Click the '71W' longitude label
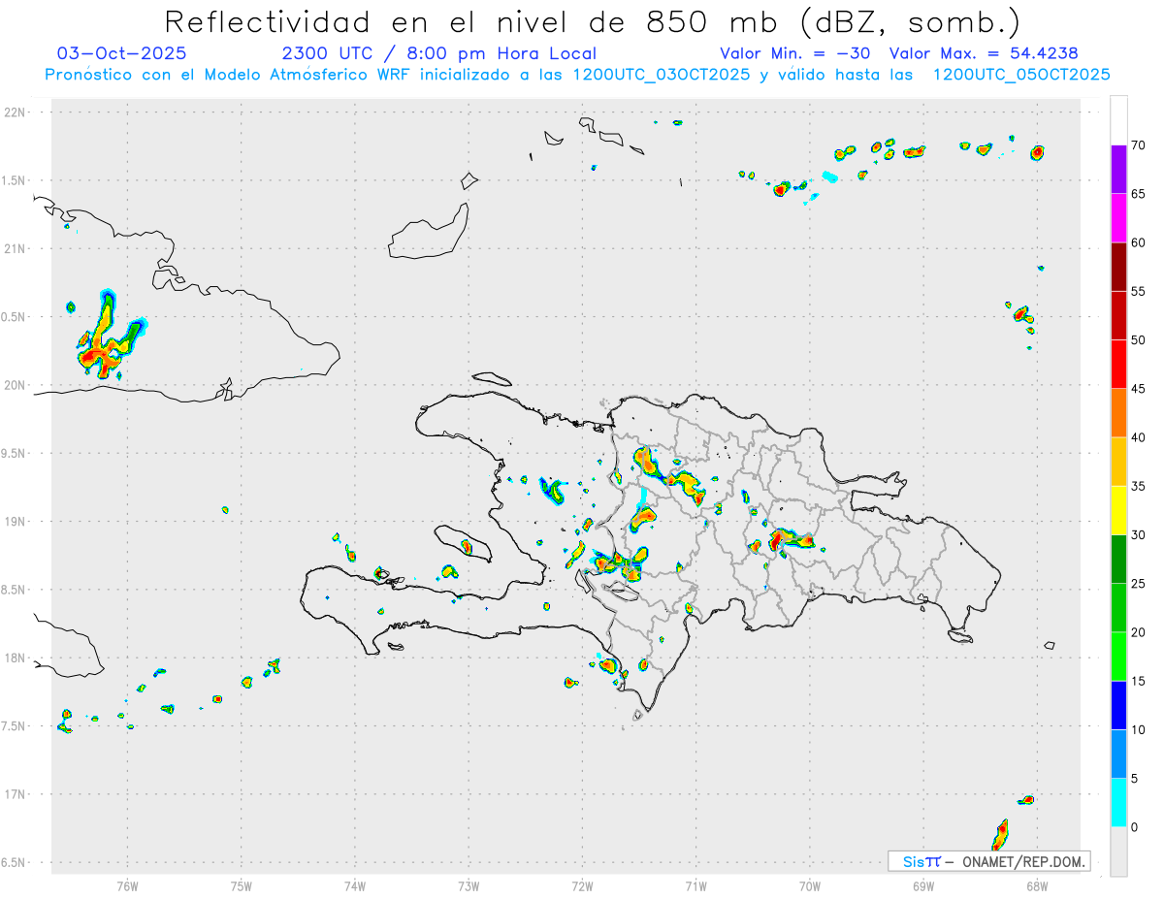 click(695, 884)
